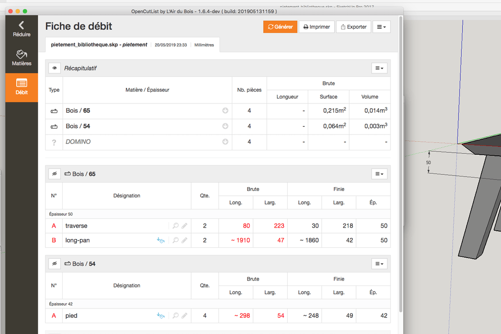Click the Imprimer button
The width and height of the screenshot is (501, 334).
(x=317, y=27)
